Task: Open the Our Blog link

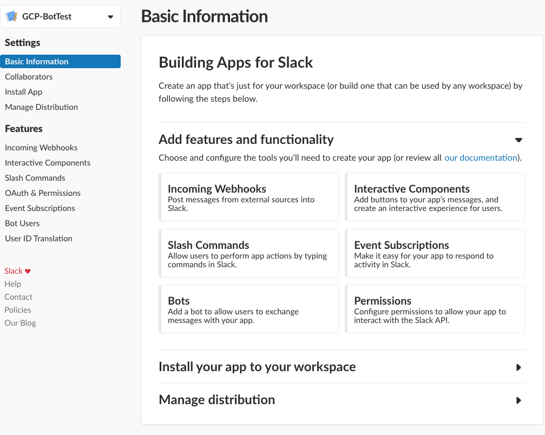Action: tap(20, 323)
